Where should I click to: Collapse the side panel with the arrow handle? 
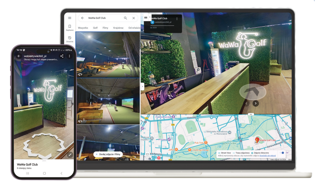142,86
